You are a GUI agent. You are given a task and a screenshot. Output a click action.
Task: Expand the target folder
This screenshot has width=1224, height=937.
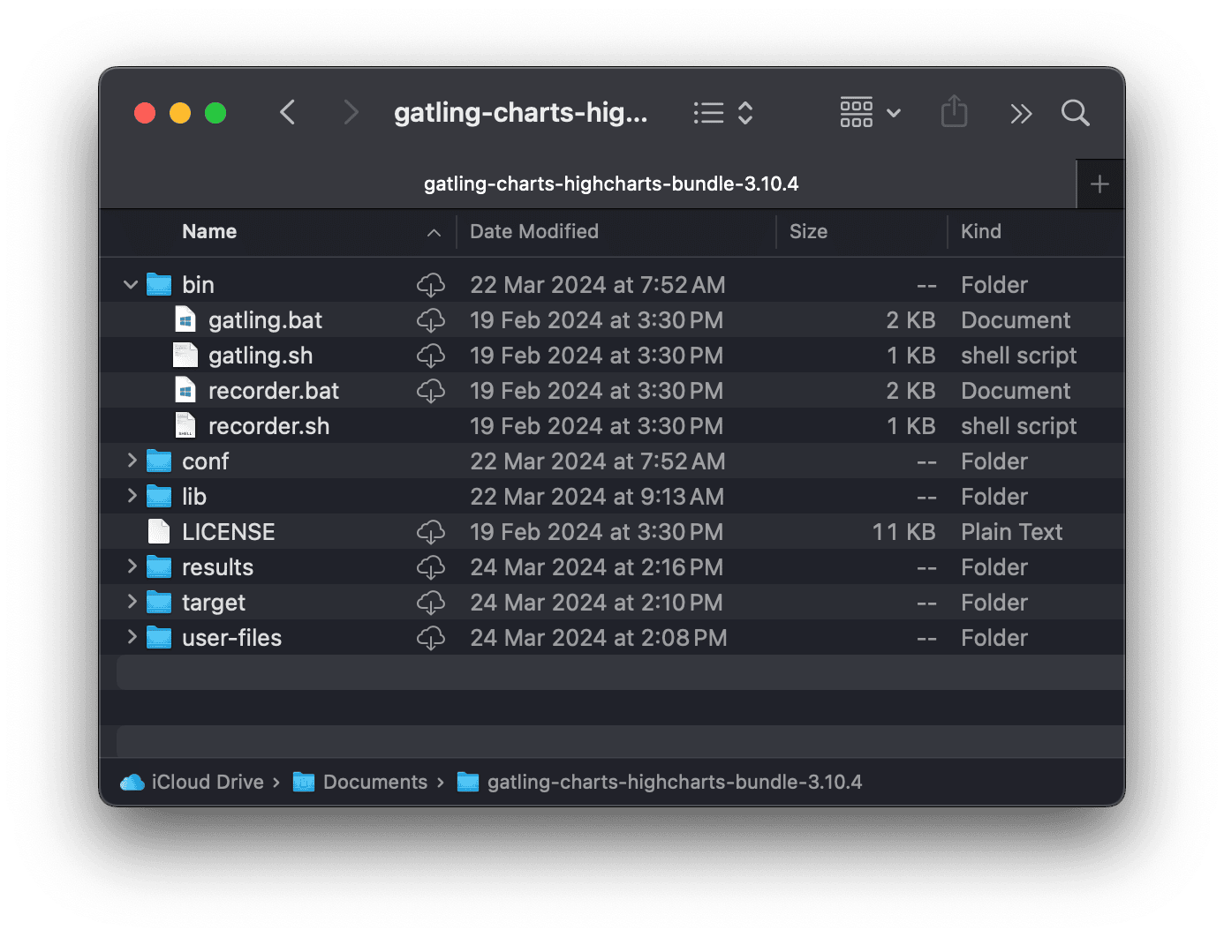(x=131, y=602)
